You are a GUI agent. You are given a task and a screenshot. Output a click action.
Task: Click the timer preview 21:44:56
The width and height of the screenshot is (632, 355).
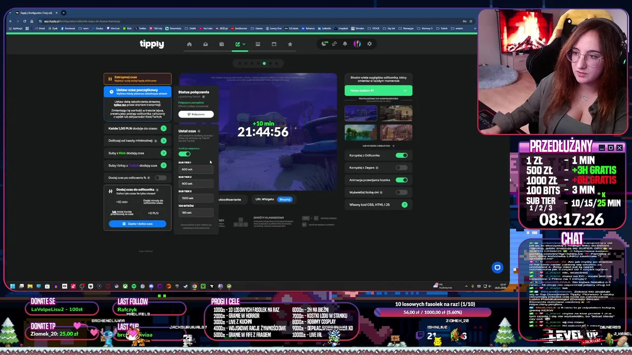coord(263,132)
